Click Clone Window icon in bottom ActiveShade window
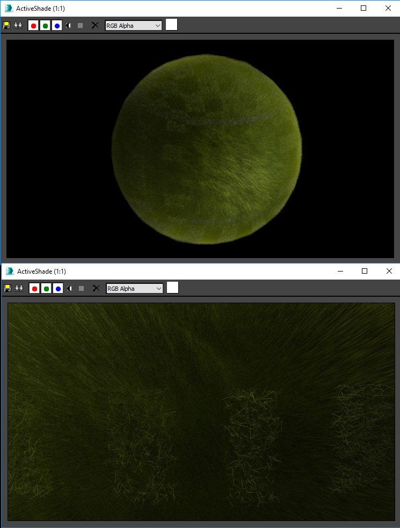The image size is (400, 528). click(x=19, y=288)
